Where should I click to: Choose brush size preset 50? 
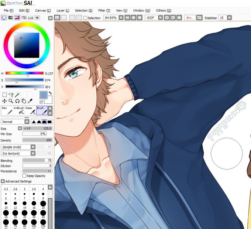(x=43, y=214)
